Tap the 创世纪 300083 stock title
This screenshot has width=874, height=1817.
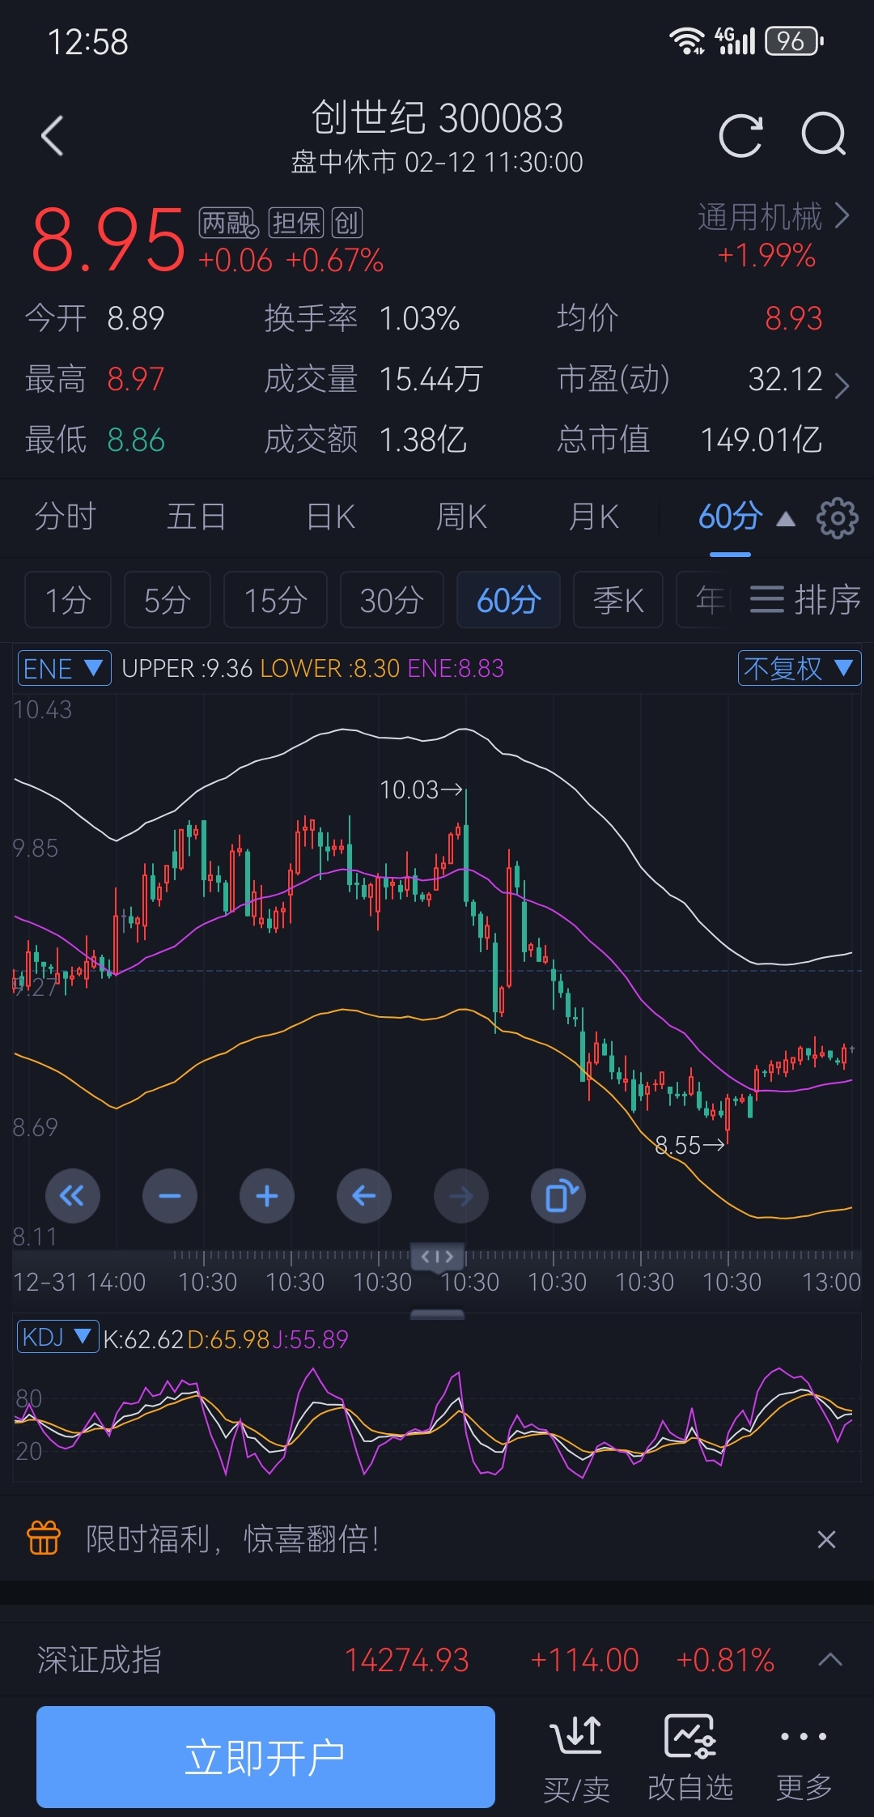(437, 118)
